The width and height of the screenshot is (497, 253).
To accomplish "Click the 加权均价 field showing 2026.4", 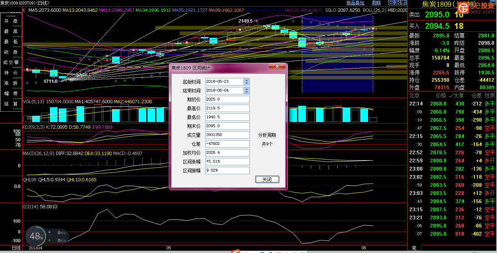I will tap(228, 153).
